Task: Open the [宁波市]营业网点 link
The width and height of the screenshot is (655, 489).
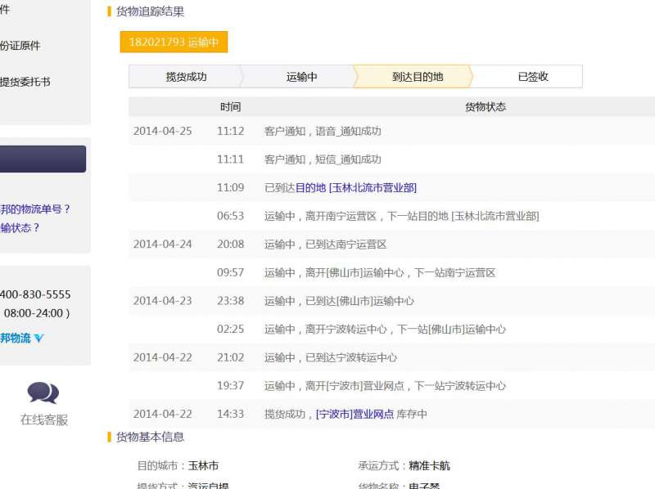Action: 355,415
